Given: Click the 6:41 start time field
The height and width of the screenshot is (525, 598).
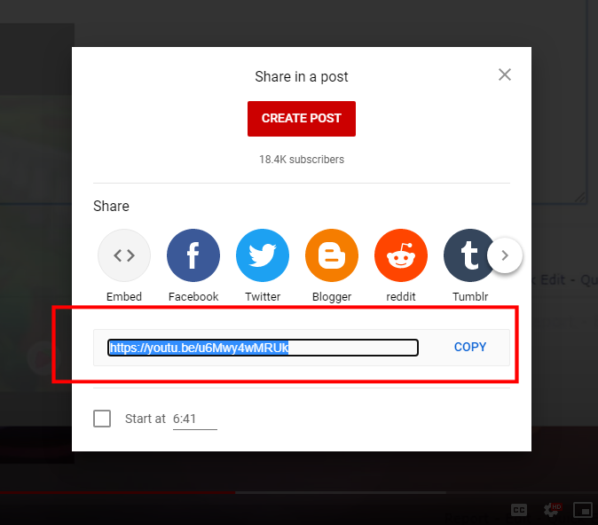Looking at the screenshot, I should pos(195,419).
